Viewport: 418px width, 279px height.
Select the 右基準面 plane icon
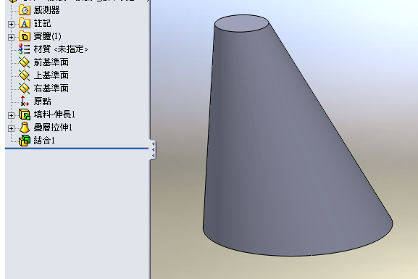click(24, 88)
